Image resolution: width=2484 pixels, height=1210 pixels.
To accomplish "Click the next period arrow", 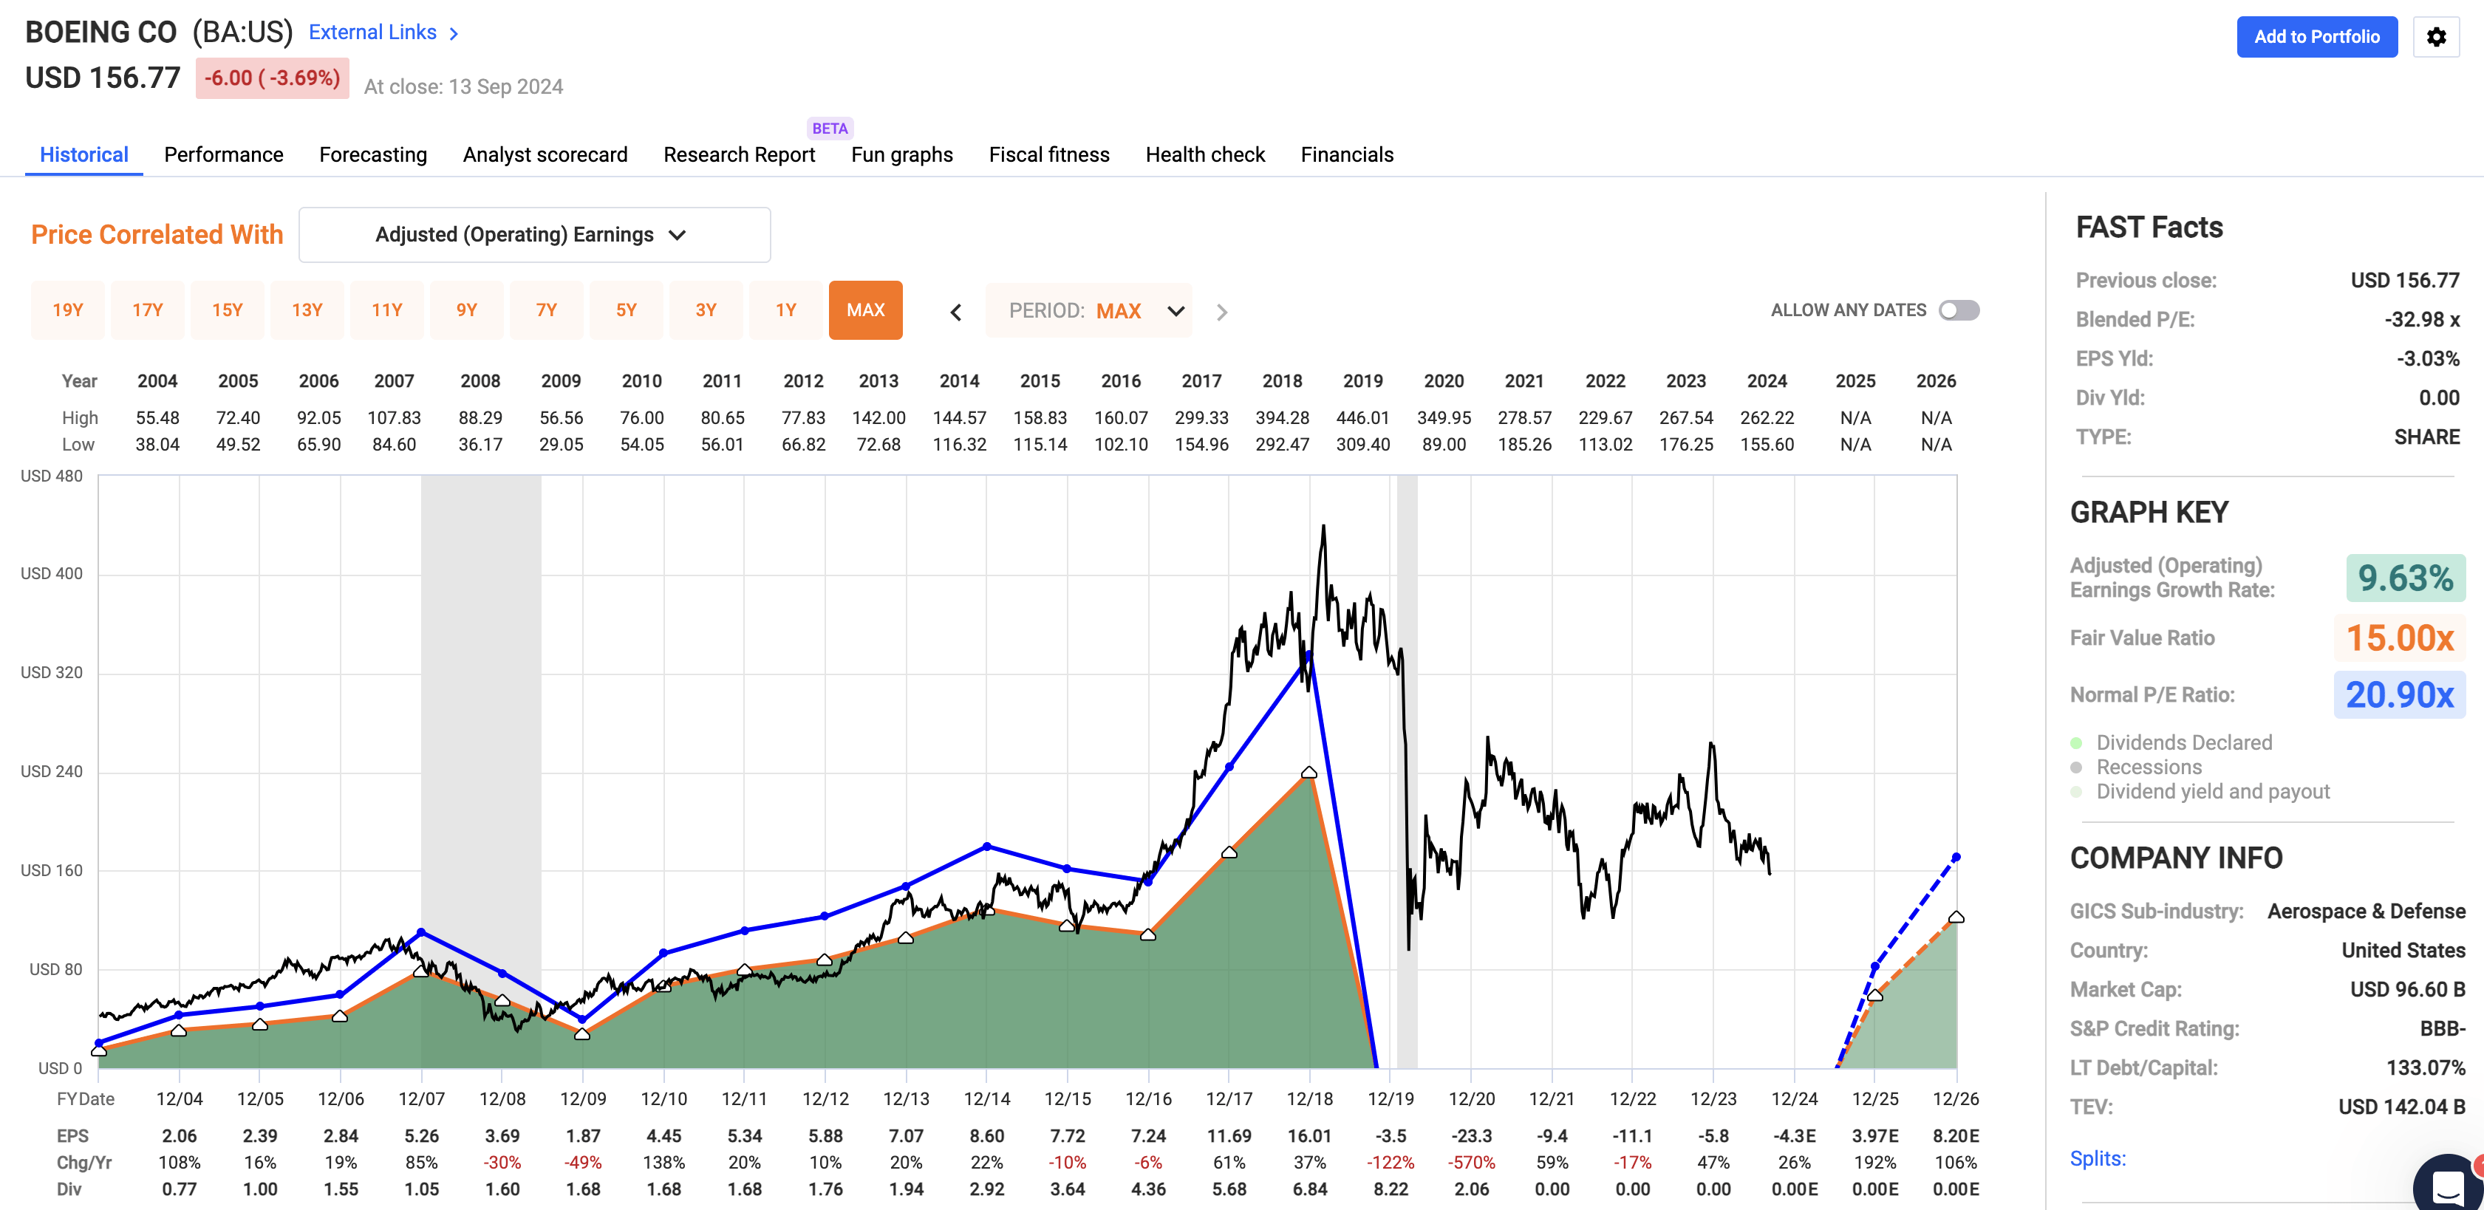I will point(1222,312).
